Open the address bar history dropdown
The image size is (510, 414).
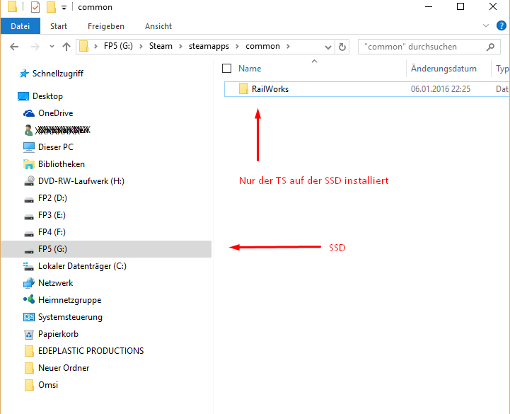pyautogui.click(x=328, y=47)
